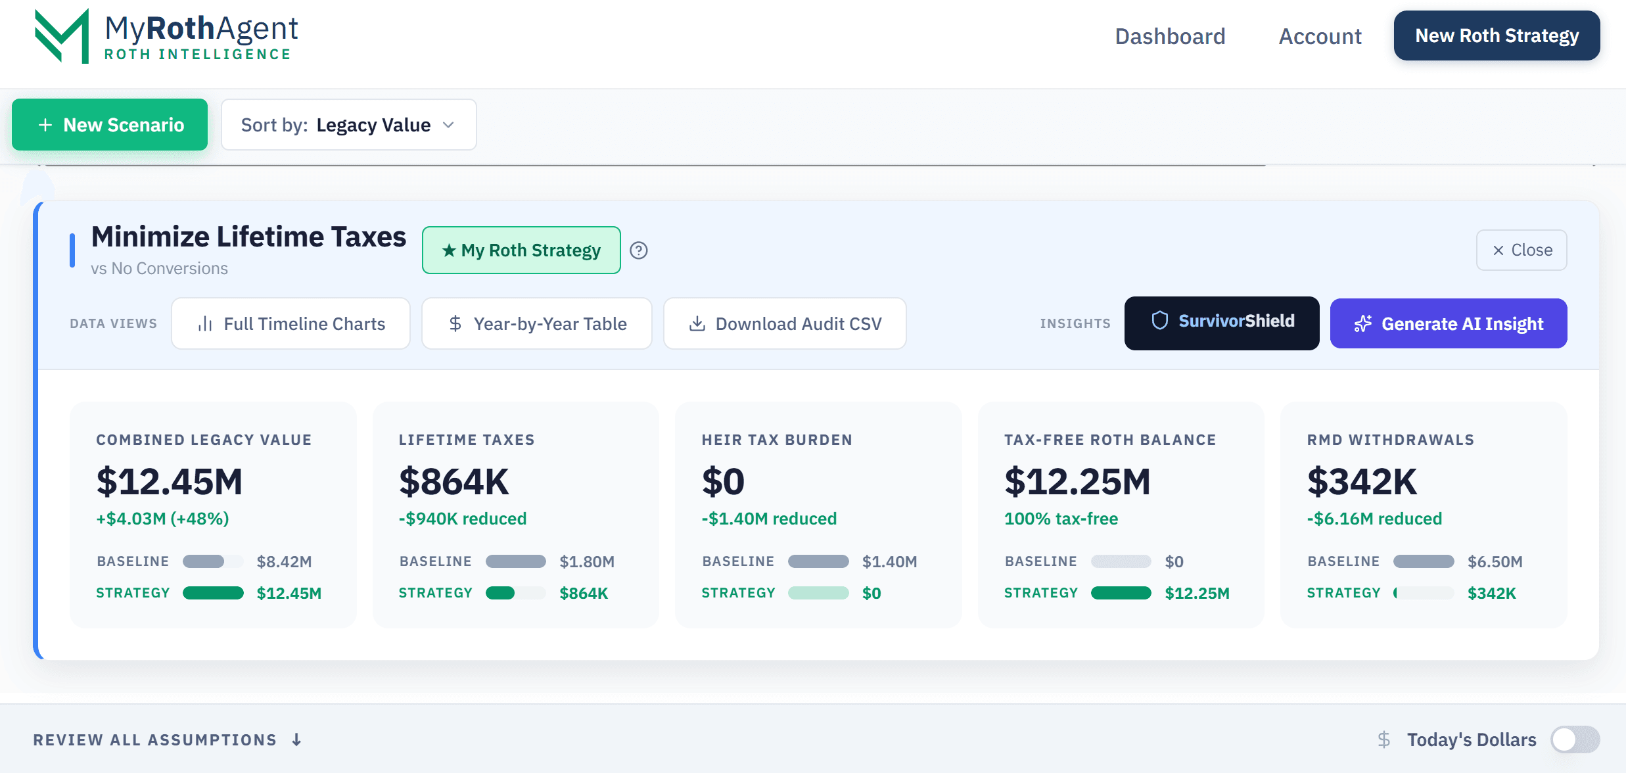Create a New Scenario
1626x773 pixels.
pyautogui.click(x=110, y=125)
